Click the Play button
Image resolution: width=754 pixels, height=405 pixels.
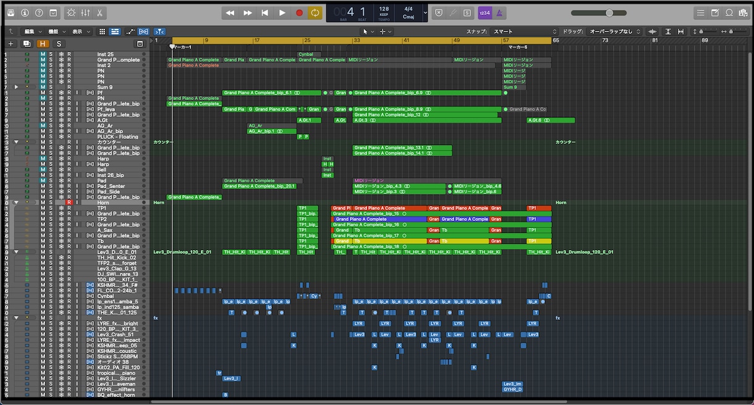282,12
